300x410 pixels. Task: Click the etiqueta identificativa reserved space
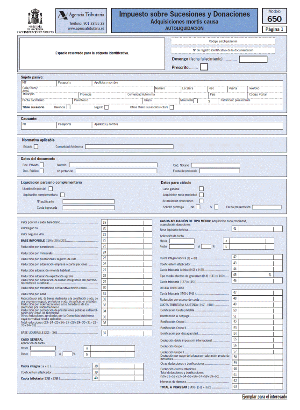(x=92, y=54)
